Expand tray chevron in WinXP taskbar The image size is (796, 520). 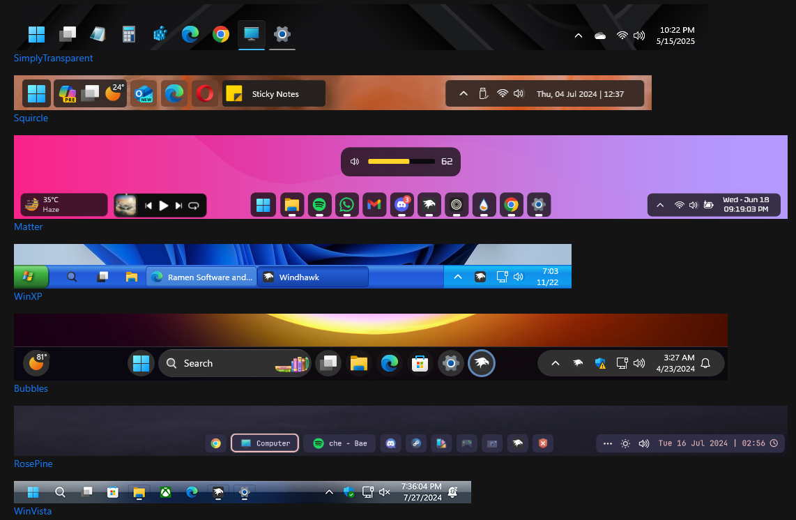457,277
